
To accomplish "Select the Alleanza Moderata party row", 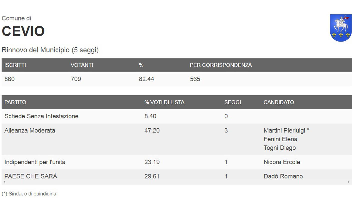I will [177, 139].
